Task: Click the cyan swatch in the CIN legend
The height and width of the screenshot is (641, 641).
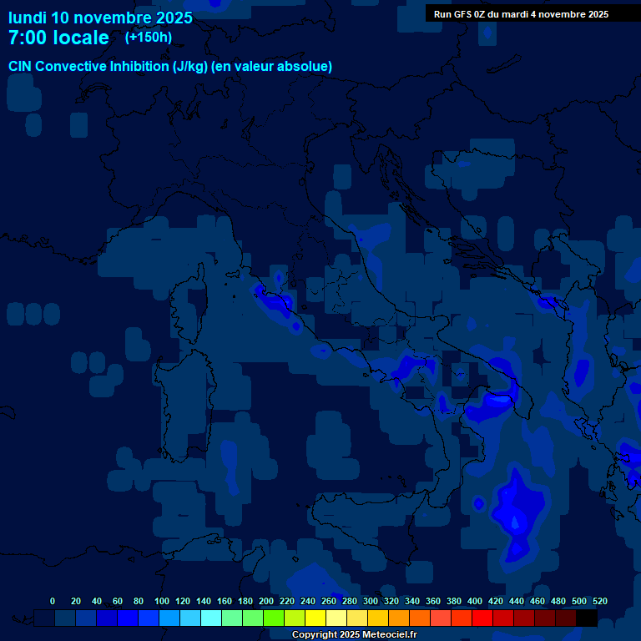Action: (211, 618)
